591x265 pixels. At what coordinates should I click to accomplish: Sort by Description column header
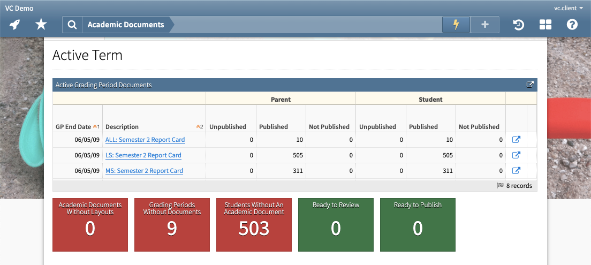[154, 118]
